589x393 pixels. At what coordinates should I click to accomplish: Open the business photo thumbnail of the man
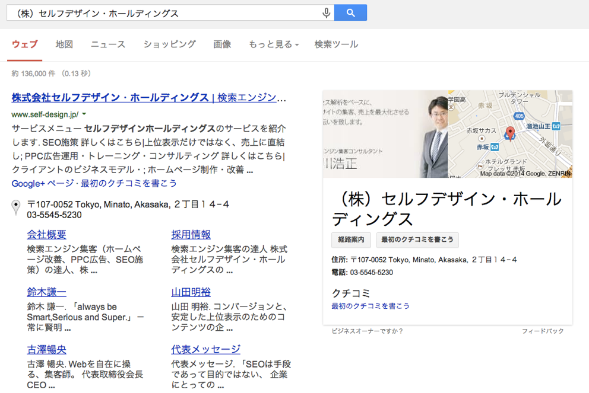[x=385, y=134]
